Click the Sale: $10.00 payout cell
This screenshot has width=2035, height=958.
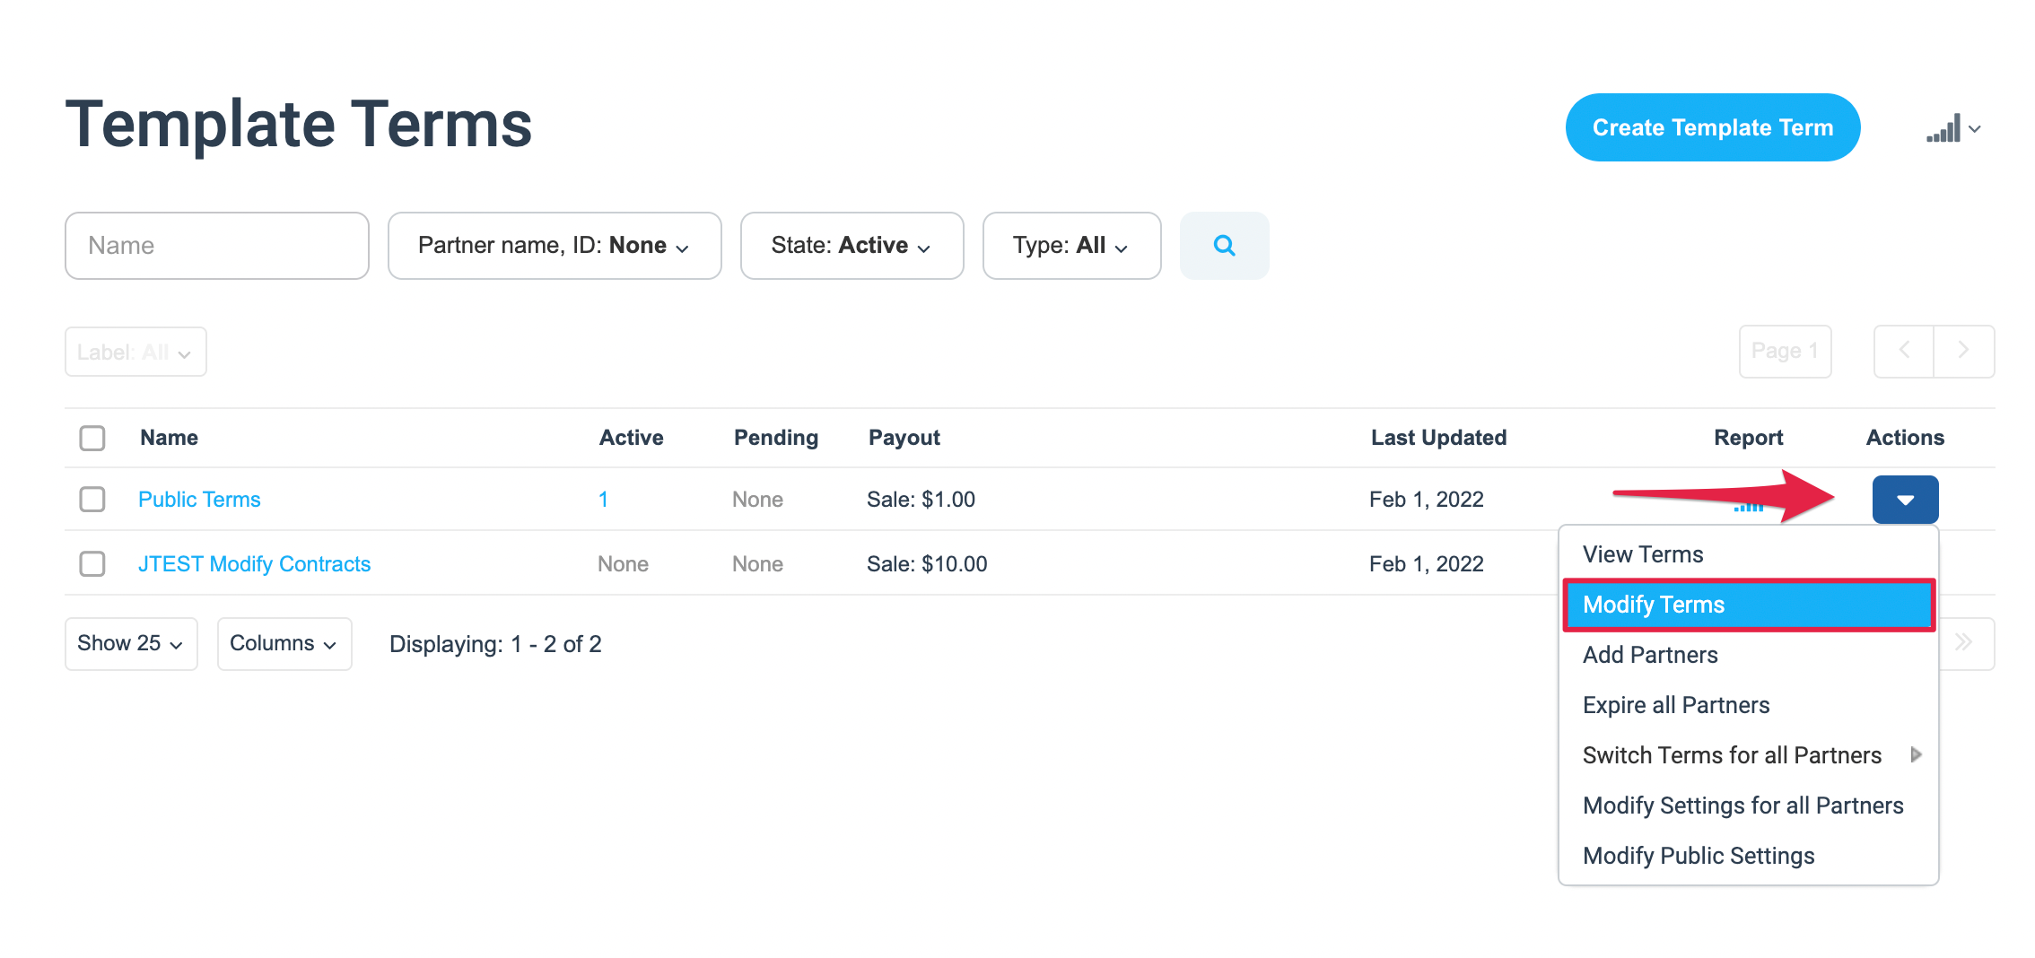pos(927,564)
